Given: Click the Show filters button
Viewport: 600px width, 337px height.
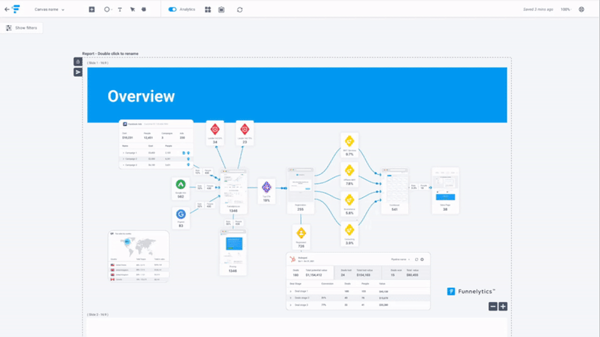Looking at the screenshot, I should tap(22, 28).
